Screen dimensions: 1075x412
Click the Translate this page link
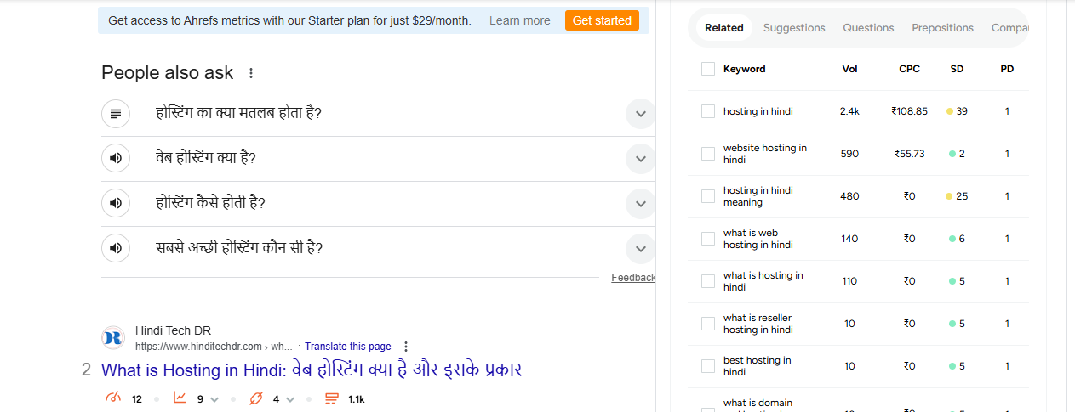tap(348, 347)
